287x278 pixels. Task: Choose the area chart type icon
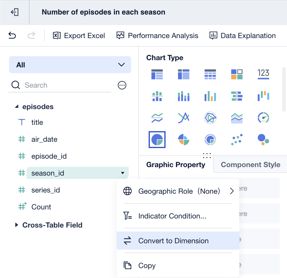point(237,118)
